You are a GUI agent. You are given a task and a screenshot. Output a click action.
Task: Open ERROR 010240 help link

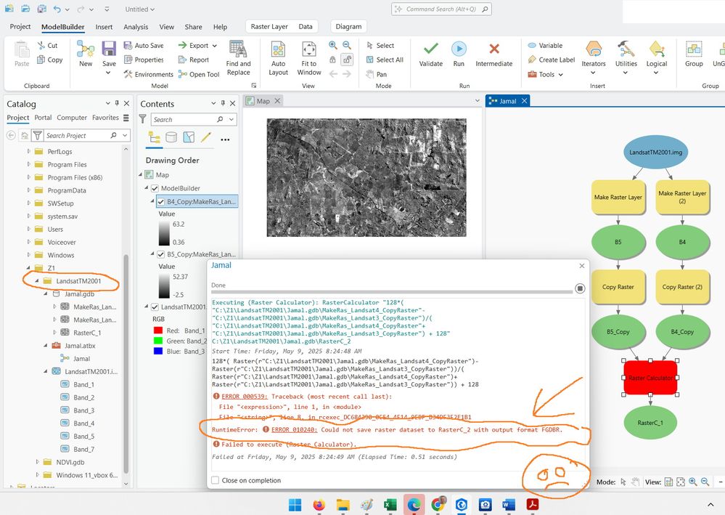(295, 429)
